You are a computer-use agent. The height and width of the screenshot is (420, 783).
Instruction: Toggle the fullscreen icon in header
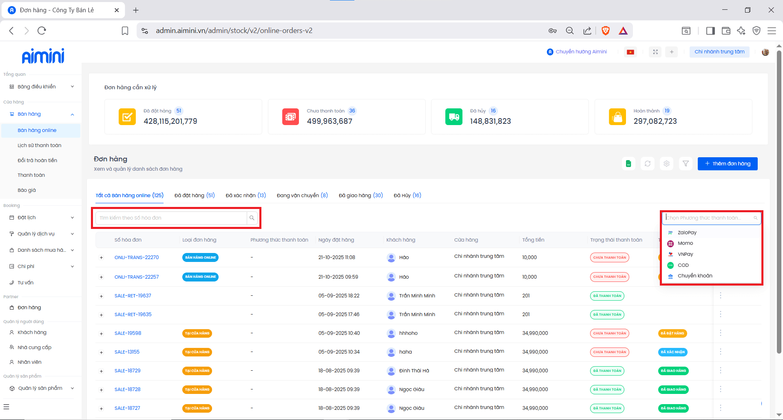[x=655, y=52]
